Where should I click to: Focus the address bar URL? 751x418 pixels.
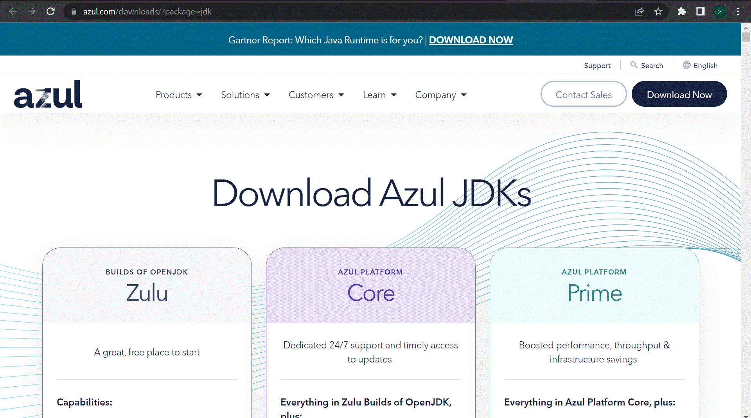point(147,12)
